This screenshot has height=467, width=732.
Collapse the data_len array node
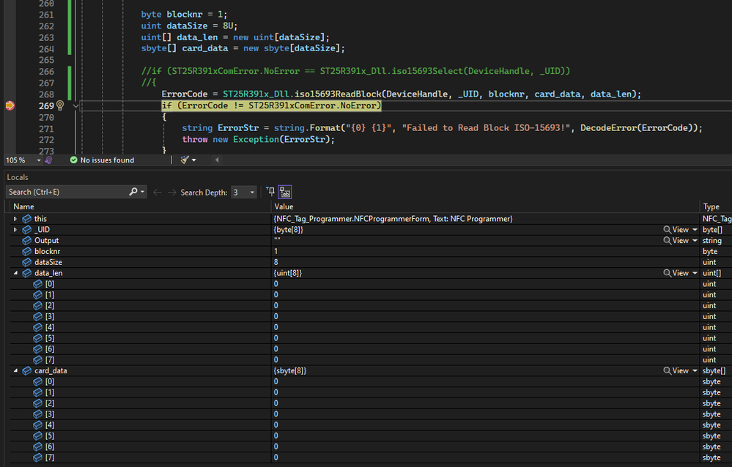pyautogui.click(x=15, y=273)
